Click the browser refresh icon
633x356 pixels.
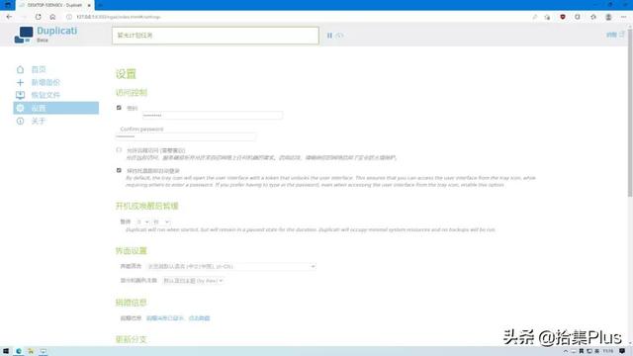(x=38, y=17)
